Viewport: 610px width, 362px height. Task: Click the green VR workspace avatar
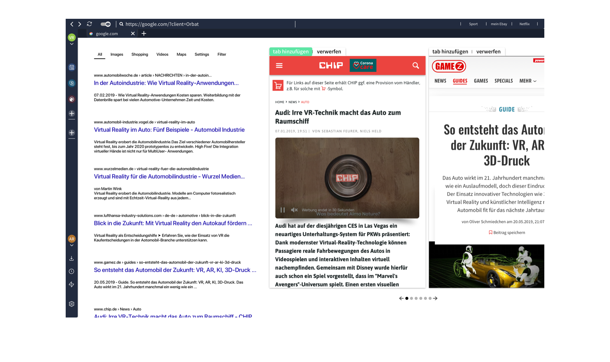click(72, 38)
